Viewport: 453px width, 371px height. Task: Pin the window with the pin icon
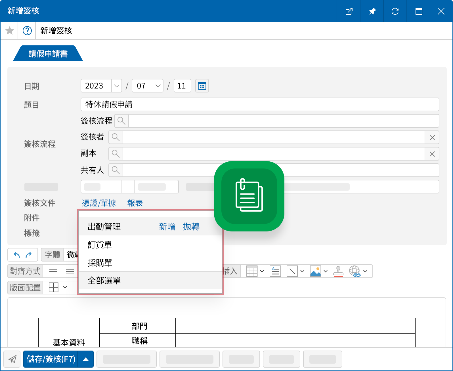pos(372,11)
